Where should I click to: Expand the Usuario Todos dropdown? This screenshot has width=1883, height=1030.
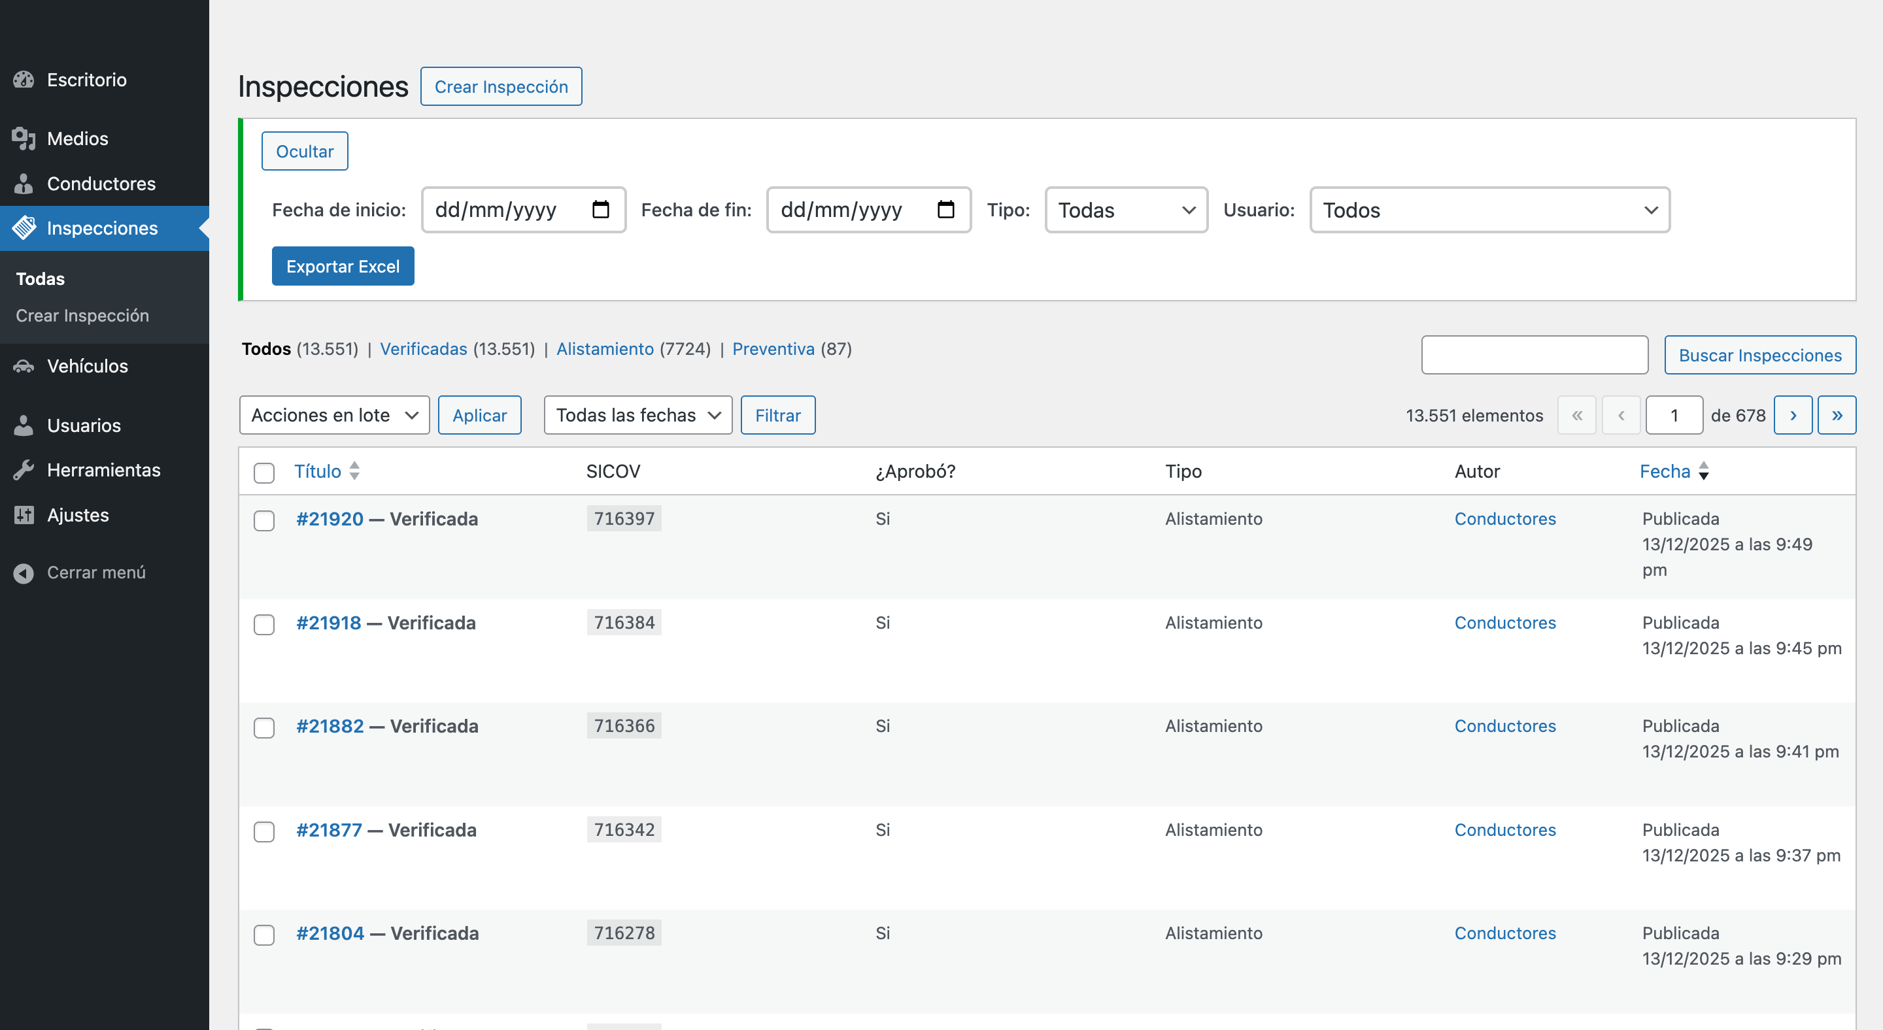pyautogui.click(x=1489, y=210)
